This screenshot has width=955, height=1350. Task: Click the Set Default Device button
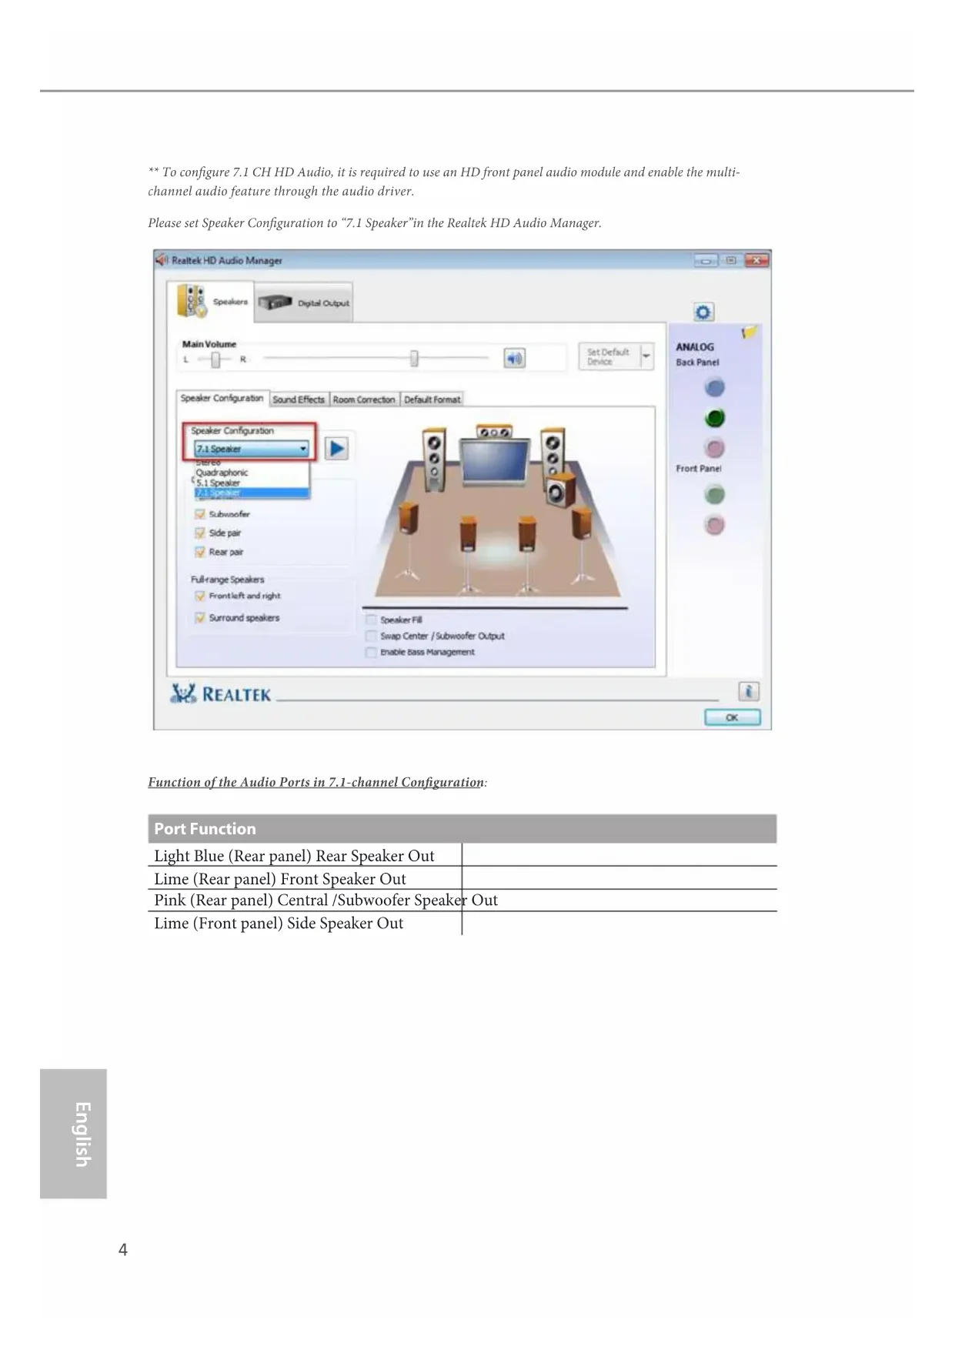tap(608, 356)
